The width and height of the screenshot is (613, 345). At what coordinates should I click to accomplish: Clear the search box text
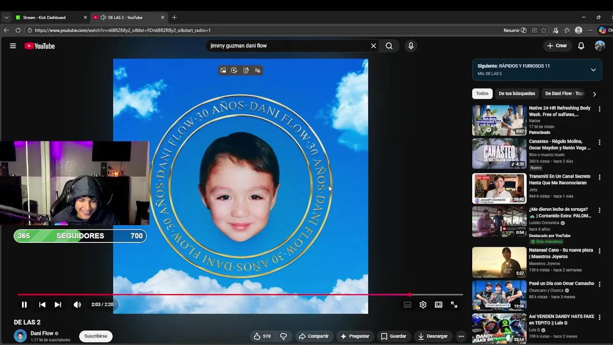[374, 46]
